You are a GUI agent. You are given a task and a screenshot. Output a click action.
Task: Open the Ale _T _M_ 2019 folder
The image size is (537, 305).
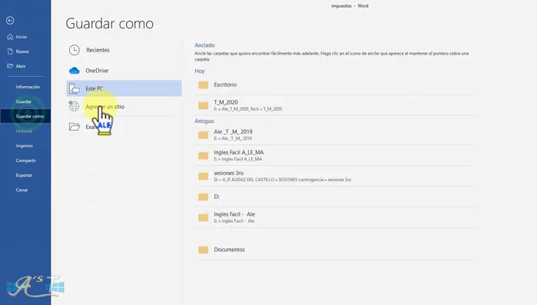point(335,135)
